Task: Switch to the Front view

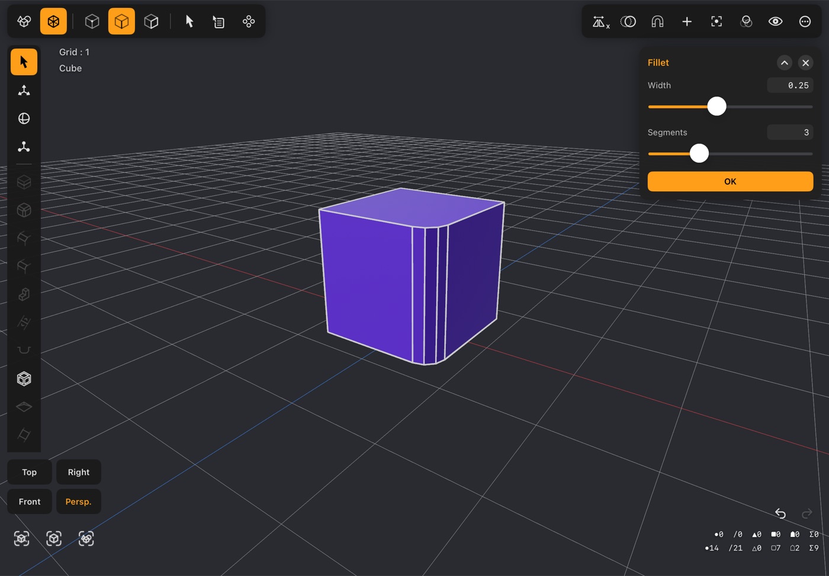Action: [x=30, y=502]
